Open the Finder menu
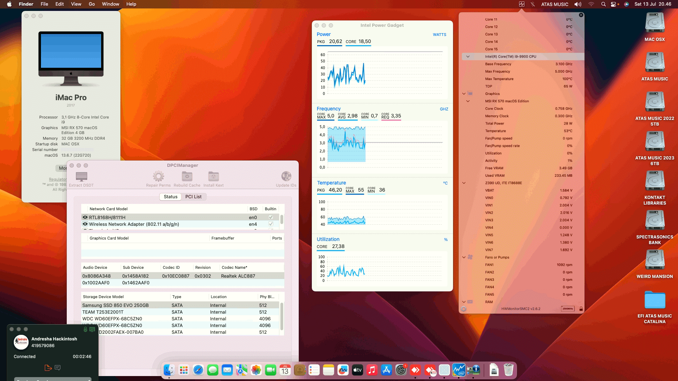The image size is (678, 381). click(x=26, y=4)
